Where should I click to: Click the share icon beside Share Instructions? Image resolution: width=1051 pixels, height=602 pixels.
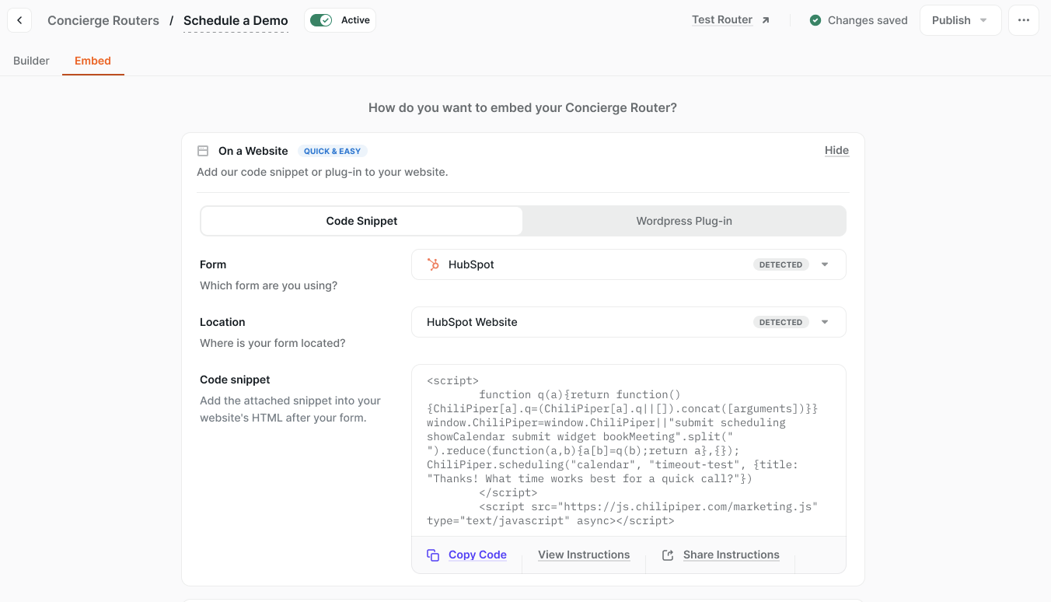click(x=667, y=555)
